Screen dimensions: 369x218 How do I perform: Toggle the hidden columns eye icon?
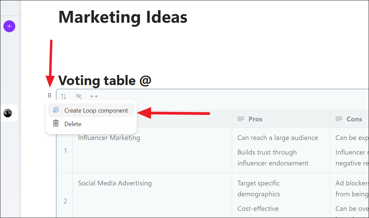(79, 96)
